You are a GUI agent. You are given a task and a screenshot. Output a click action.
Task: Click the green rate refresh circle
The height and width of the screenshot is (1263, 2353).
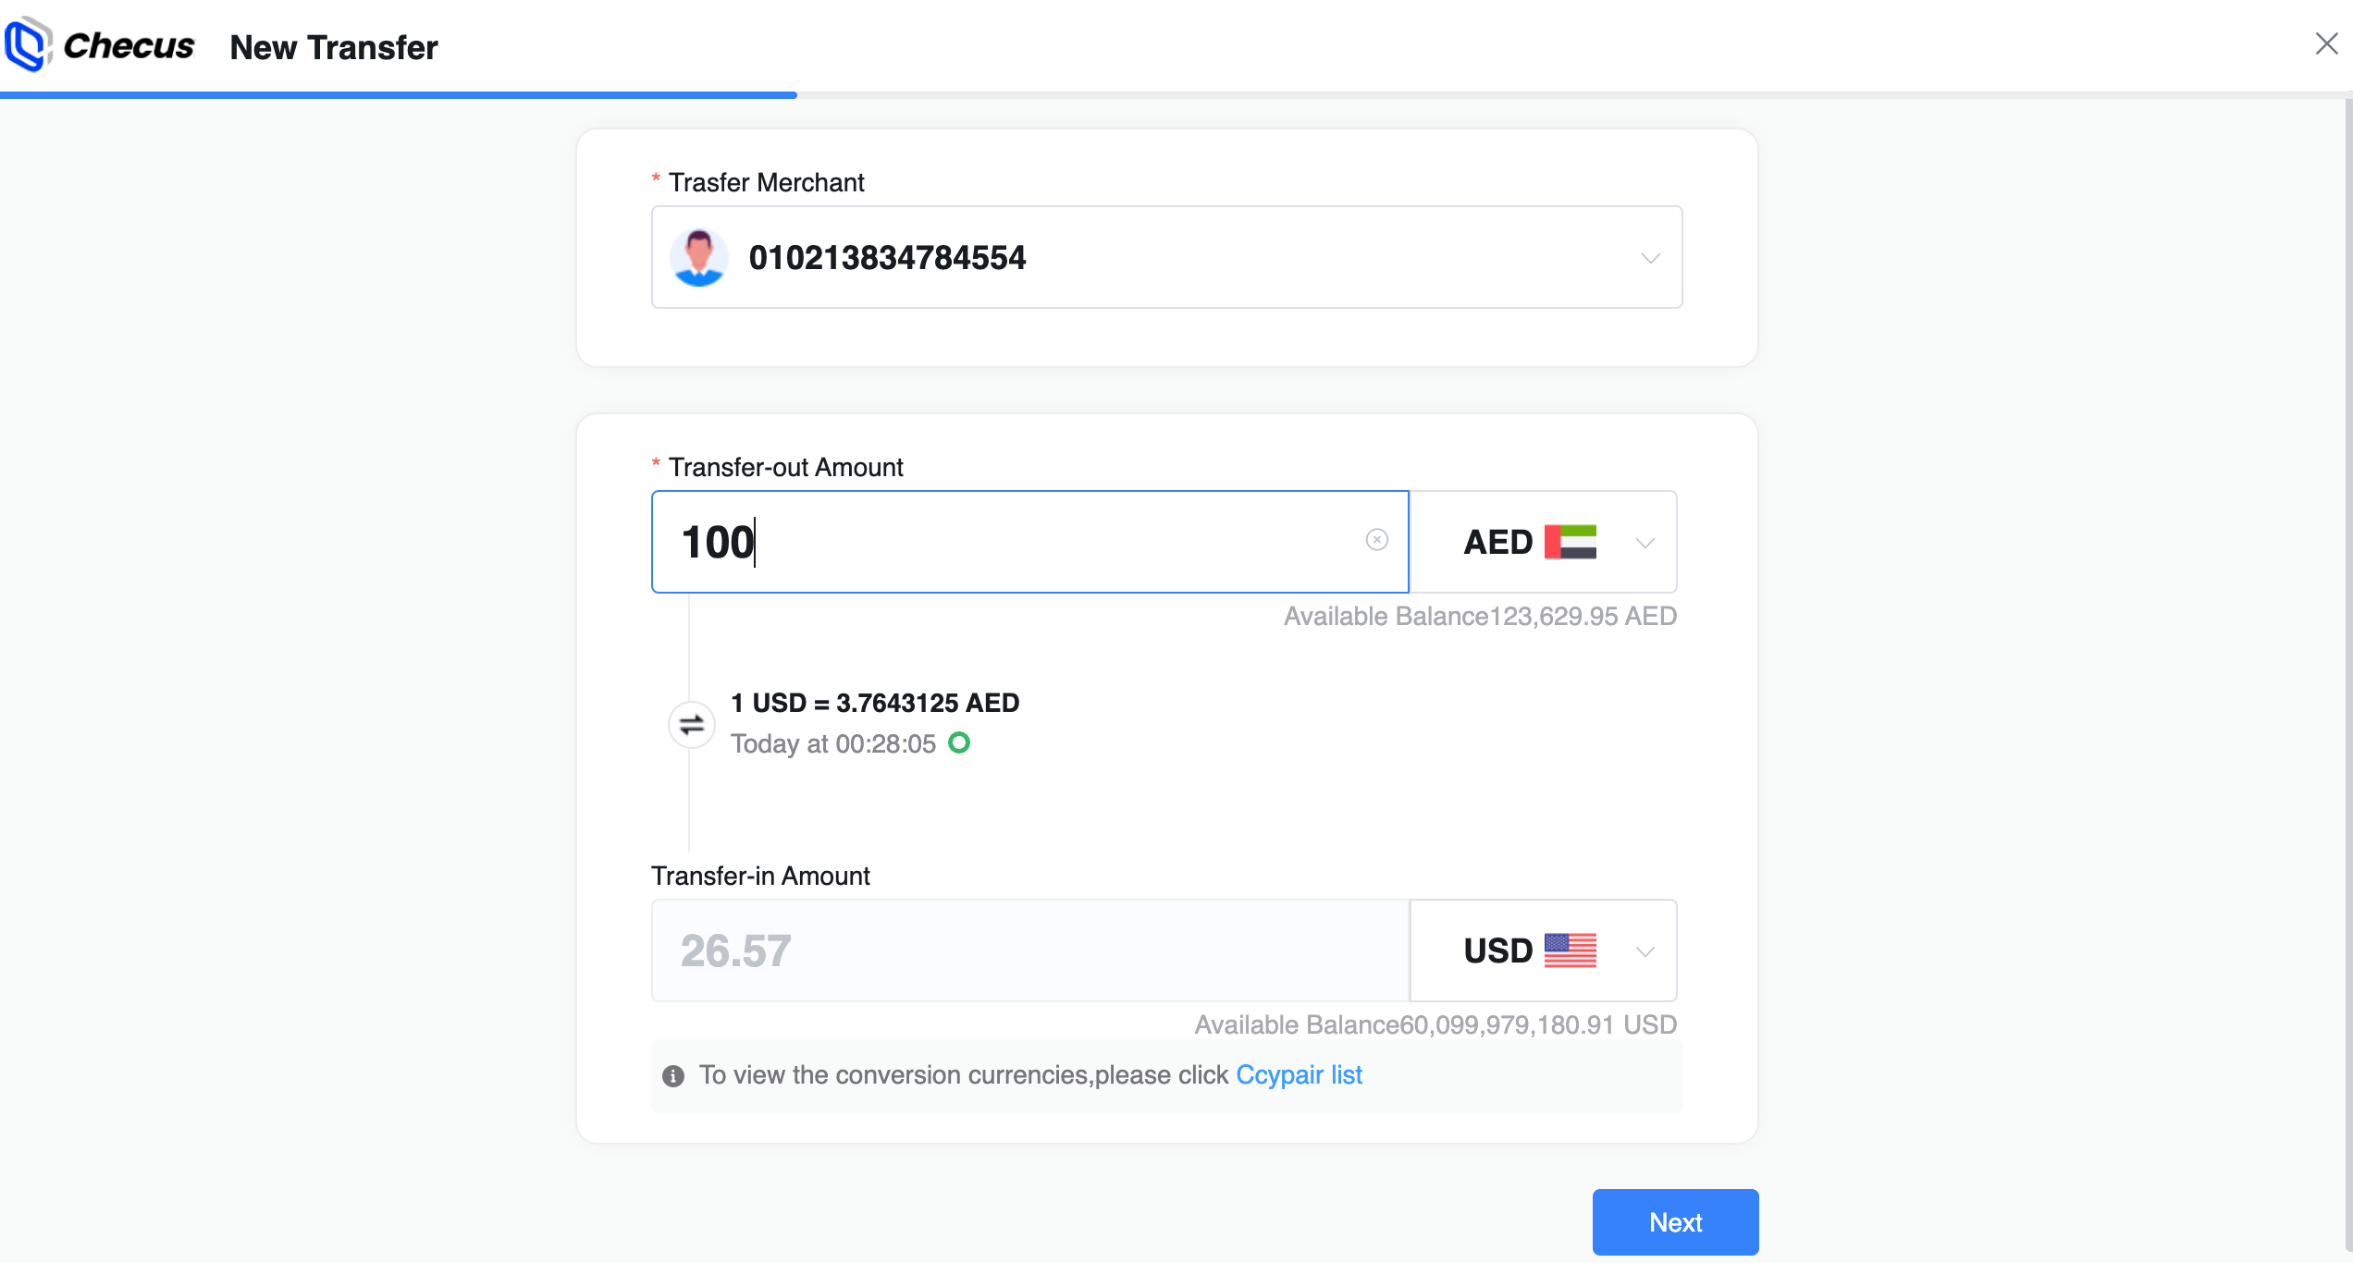tap(959, 742)
